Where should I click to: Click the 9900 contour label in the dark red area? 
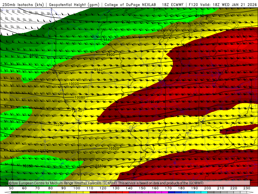[x=187, y=46]
